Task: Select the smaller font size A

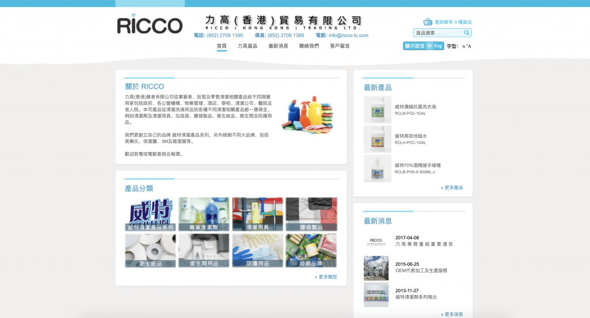Action: (463, 47)
